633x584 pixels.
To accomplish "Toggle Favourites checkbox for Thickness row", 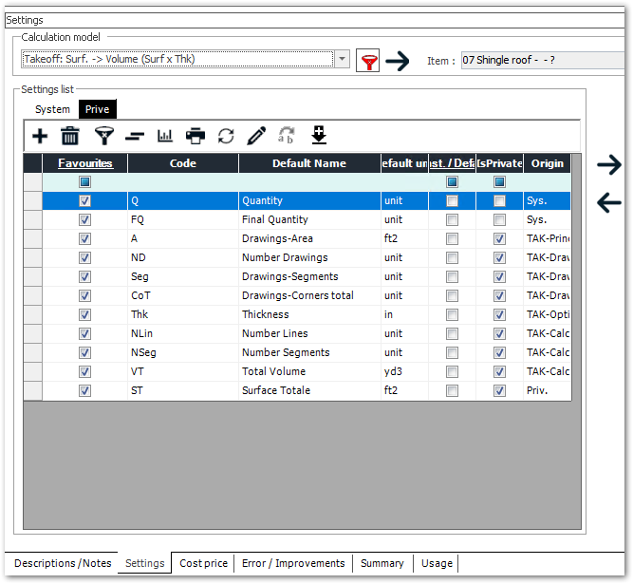I will [x=85, y=314].
